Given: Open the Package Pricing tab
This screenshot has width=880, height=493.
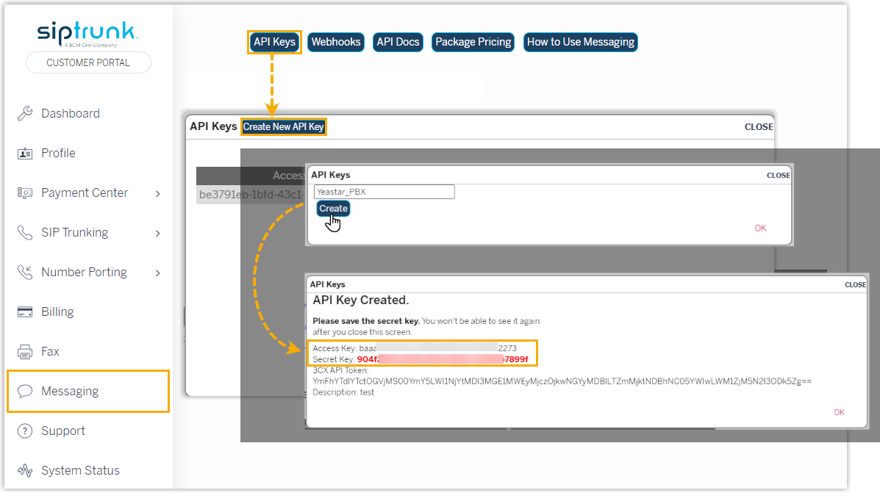Looking at the screenshot, I should tap(473, 42).
